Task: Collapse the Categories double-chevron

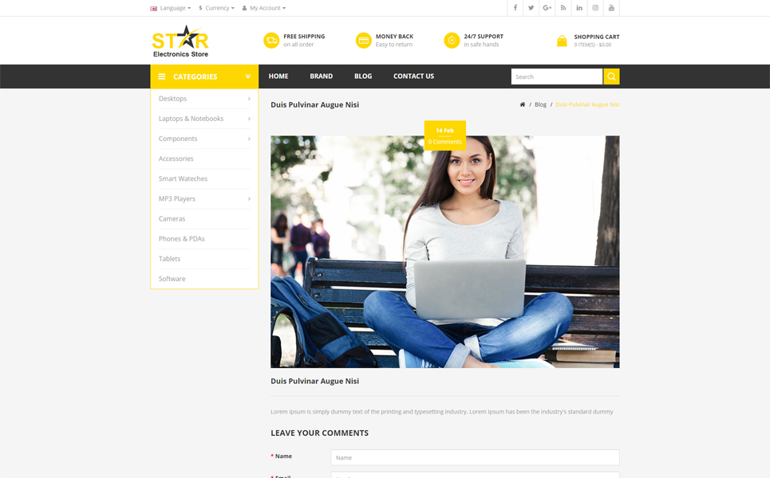Action: [x=248, y=76]
